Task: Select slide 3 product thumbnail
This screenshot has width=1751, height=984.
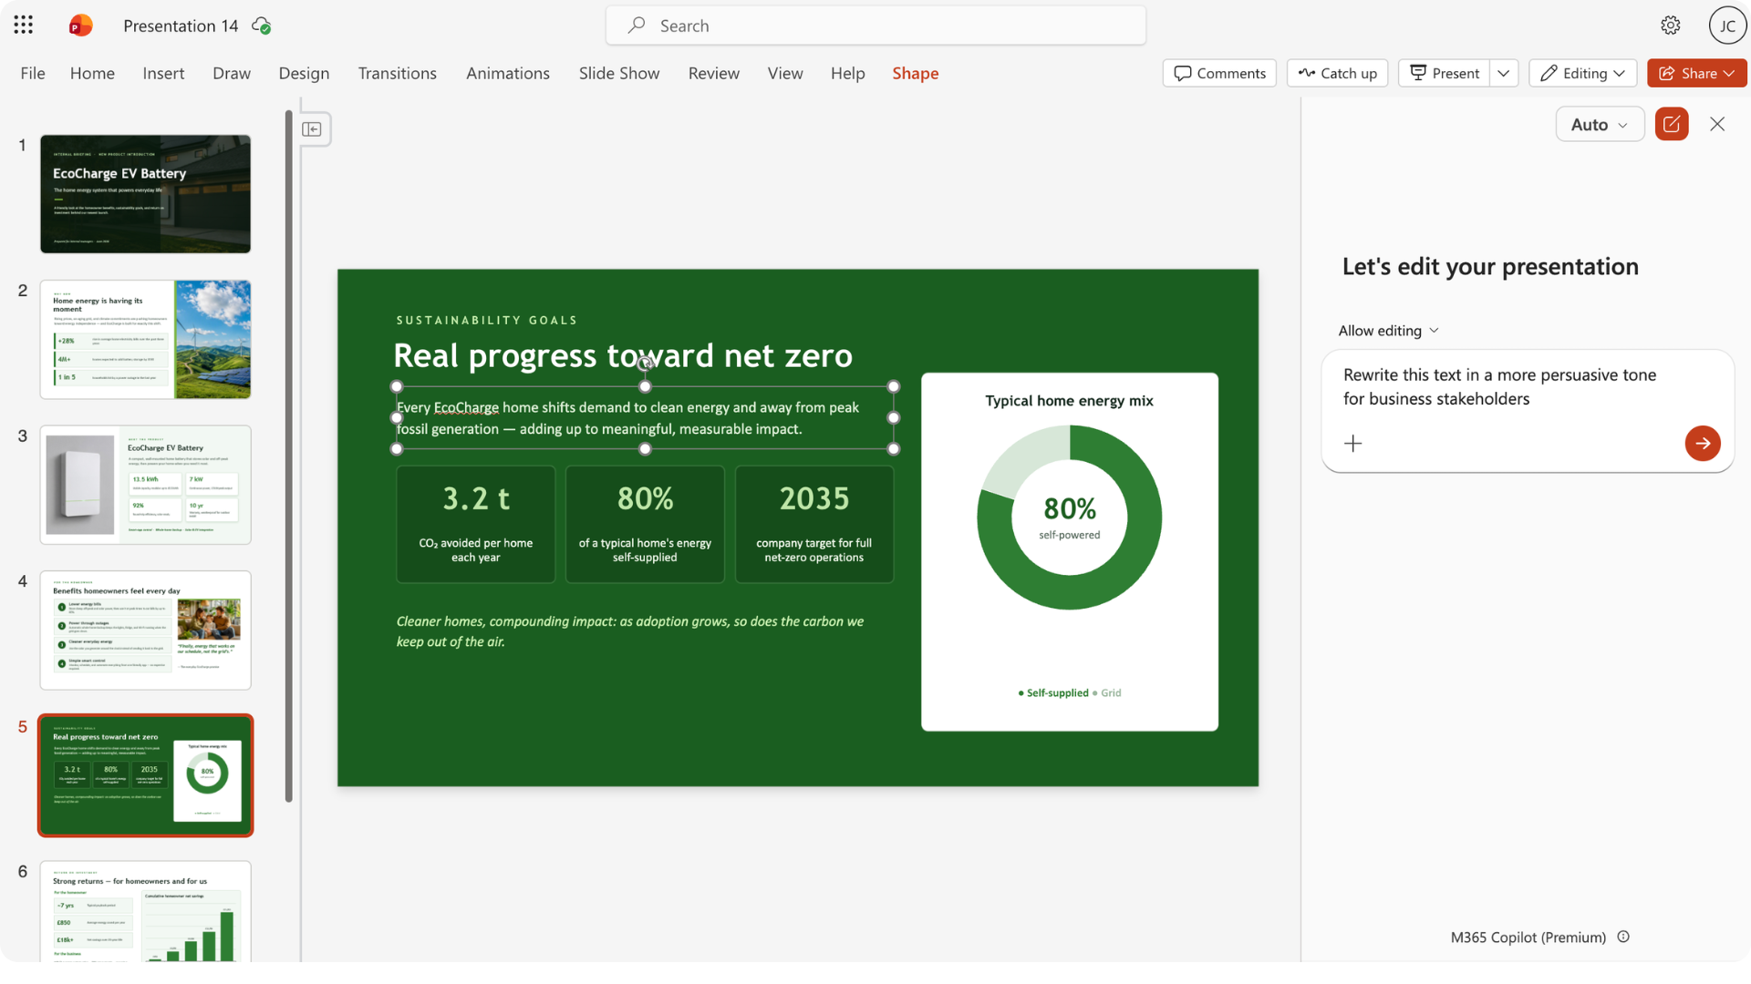Action: (x=145, y=485)
